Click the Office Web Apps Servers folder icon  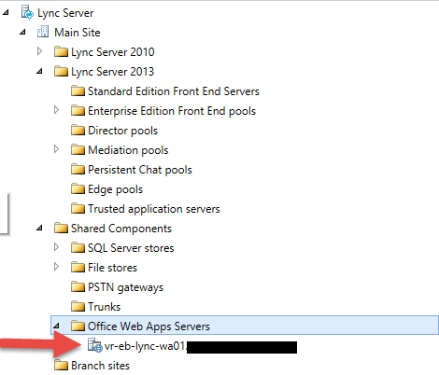(x=78, y=326)
